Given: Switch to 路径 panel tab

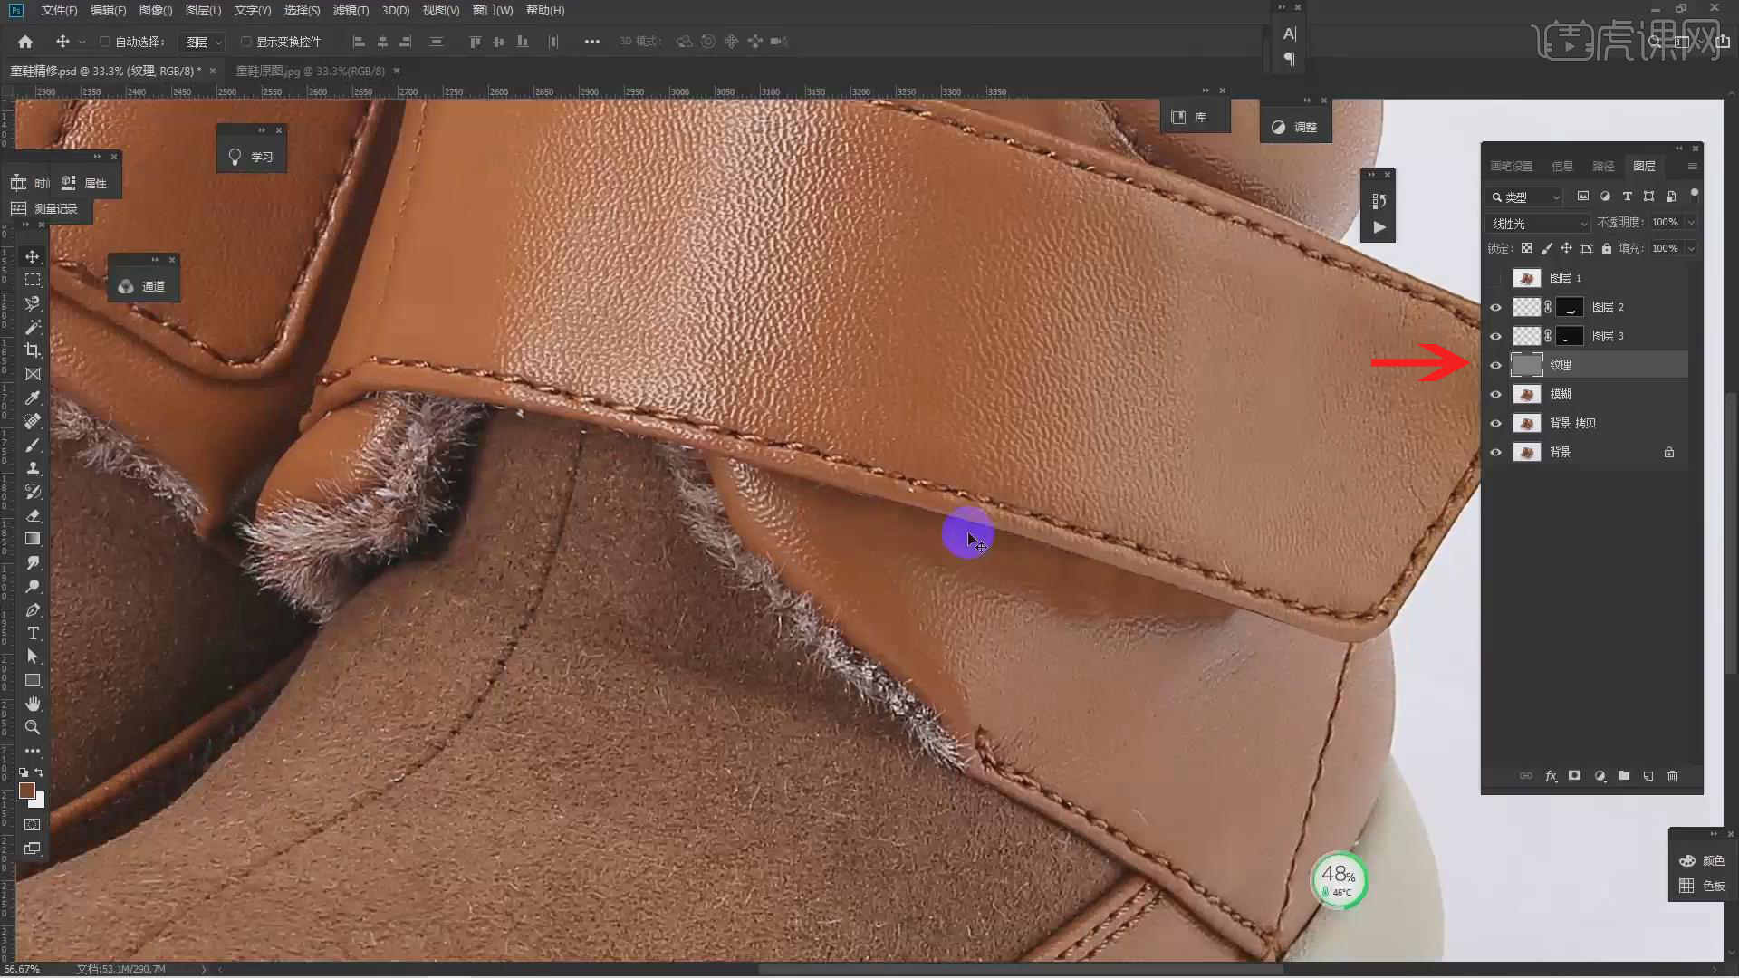Looking at the screenshot, I should pyautogui.click(x=1603, y=166).
